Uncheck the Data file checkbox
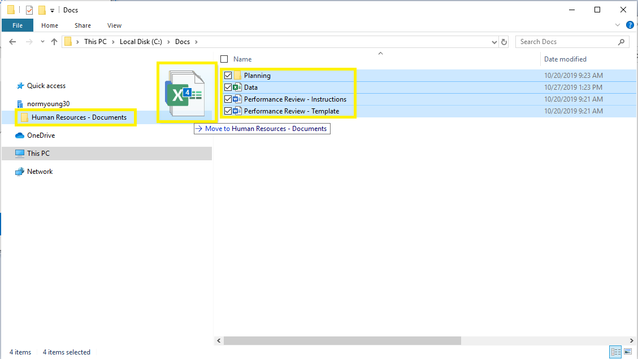Image resolution: width=638 pixels, height=359 pixels. [228, 87]
